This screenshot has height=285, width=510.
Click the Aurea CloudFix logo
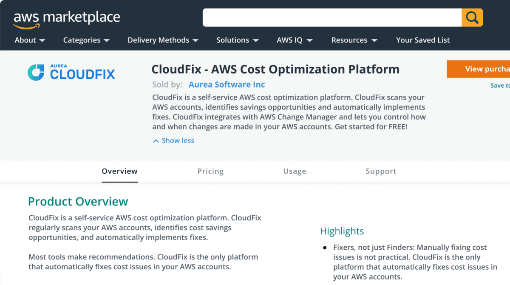click(71, 72)
